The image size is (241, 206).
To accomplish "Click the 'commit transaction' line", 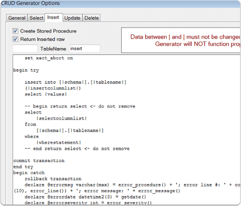I will click(39, 161).
